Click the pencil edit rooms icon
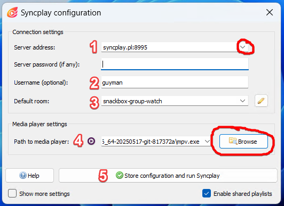284x206 pixels. click(x=261, y=101)
